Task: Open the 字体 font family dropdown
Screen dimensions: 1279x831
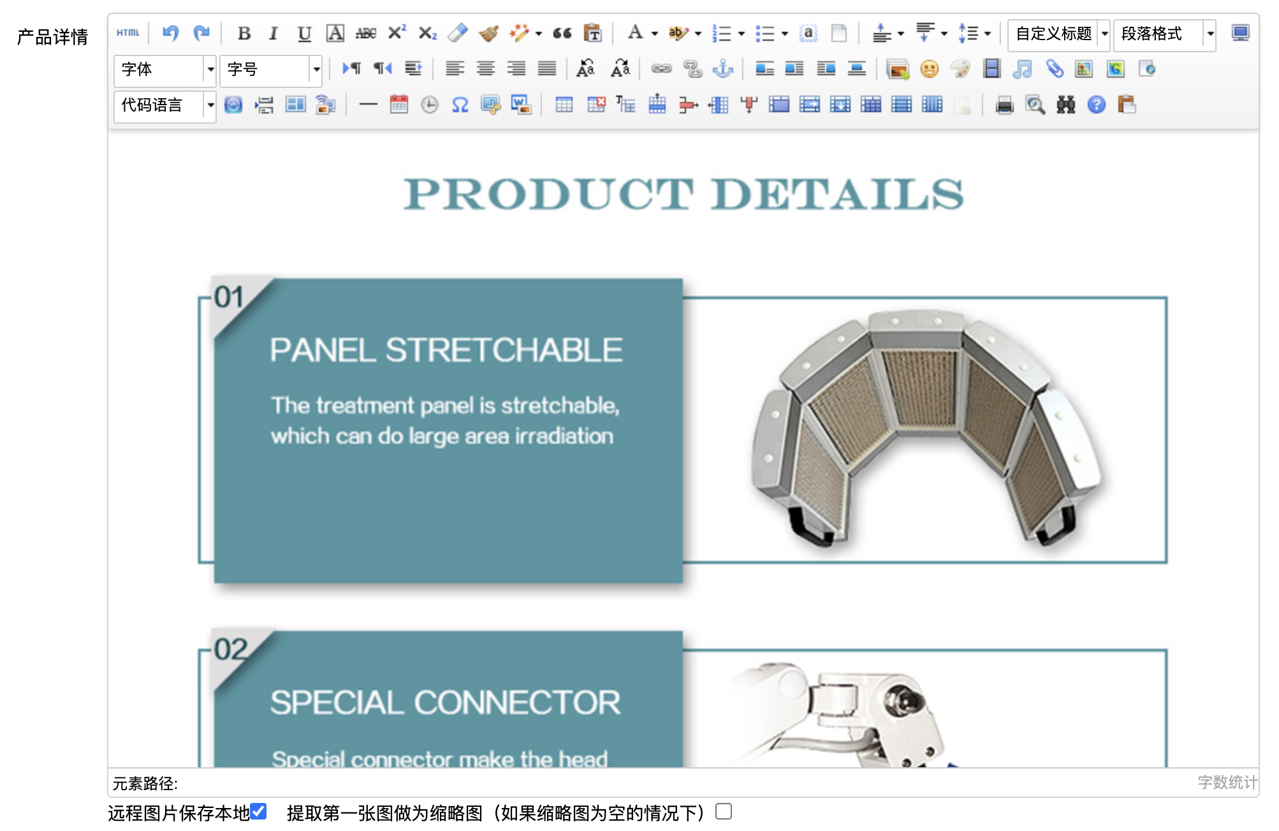Action: point(165,69)
